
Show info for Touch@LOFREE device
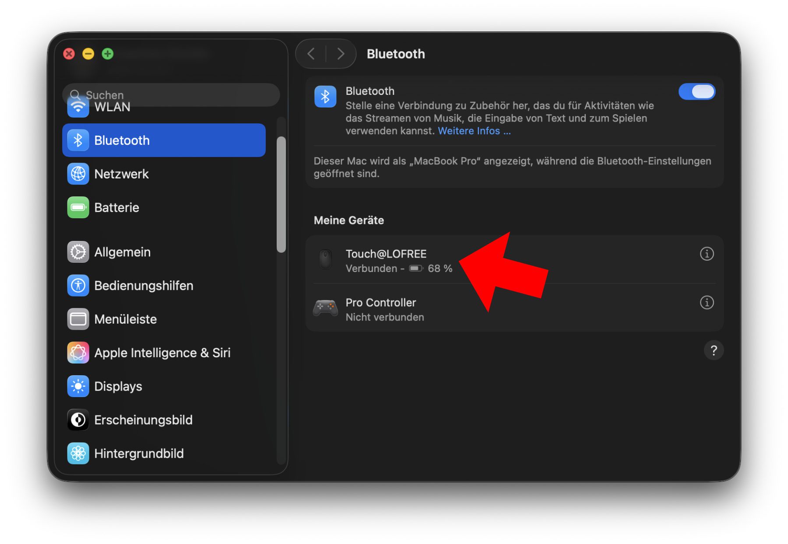[707, 254]
